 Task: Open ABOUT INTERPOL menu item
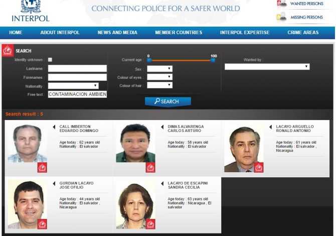[x=60, y=33]
